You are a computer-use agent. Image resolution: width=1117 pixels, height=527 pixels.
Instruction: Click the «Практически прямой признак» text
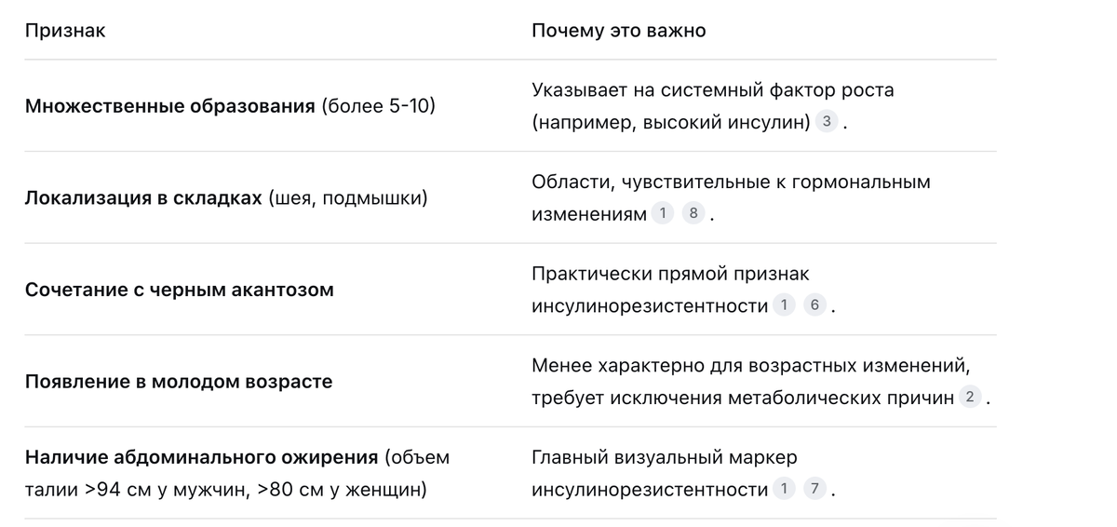(670, 274)
